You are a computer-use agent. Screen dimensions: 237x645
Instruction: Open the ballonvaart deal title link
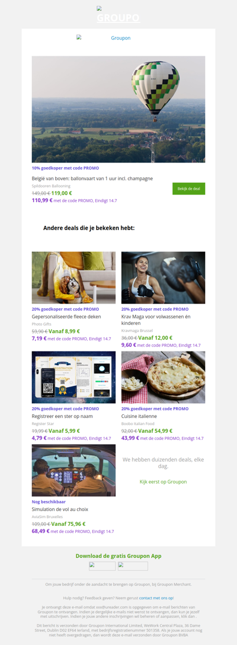click(x=92, y=178)
